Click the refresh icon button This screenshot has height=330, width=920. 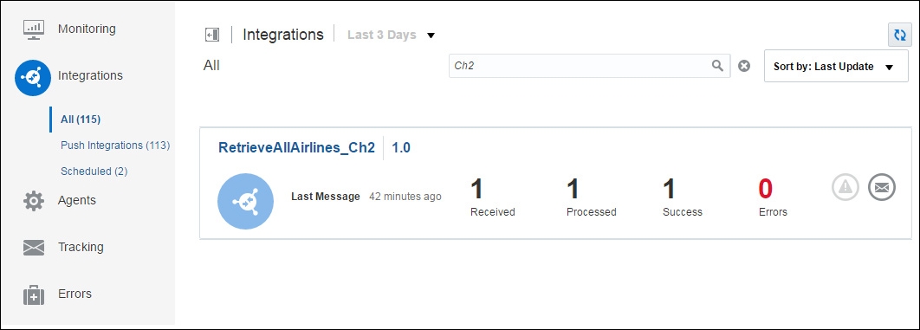tap(899, 35)
